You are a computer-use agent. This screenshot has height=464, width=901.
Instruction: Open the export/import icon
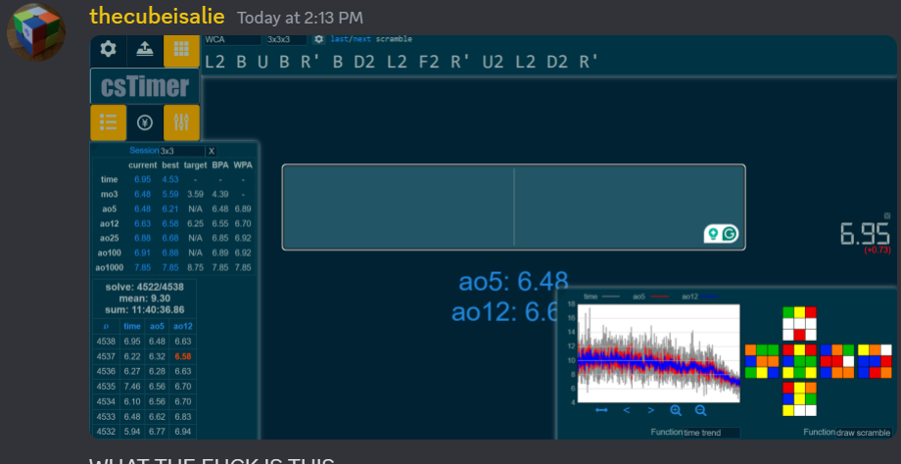[145, 50]
